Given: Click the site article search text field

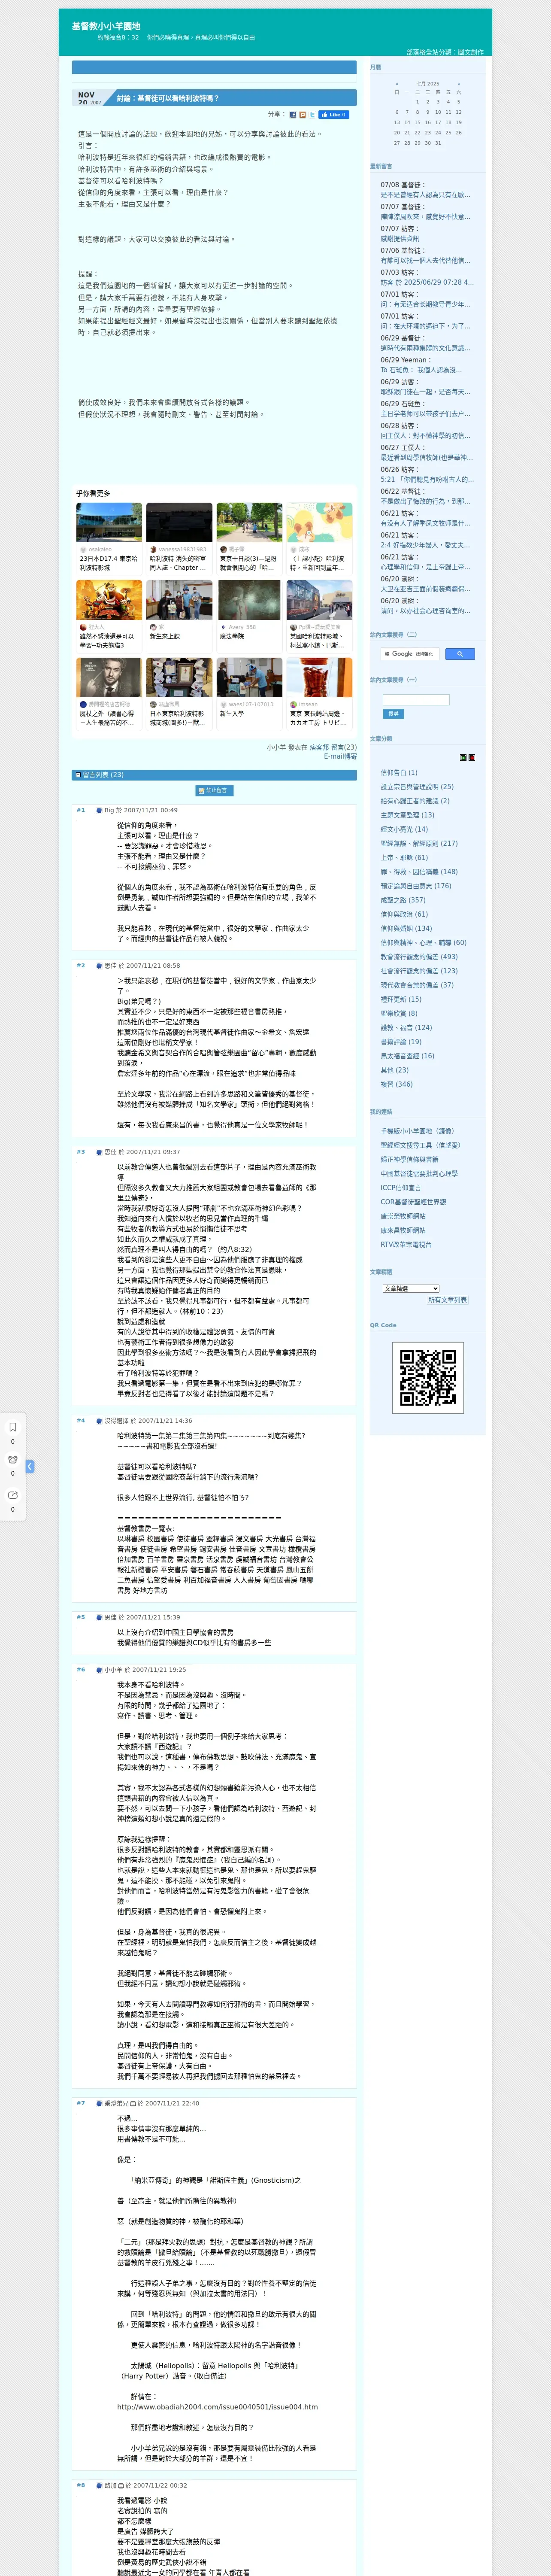Looking at the screenshot, I should pos(416,699).
